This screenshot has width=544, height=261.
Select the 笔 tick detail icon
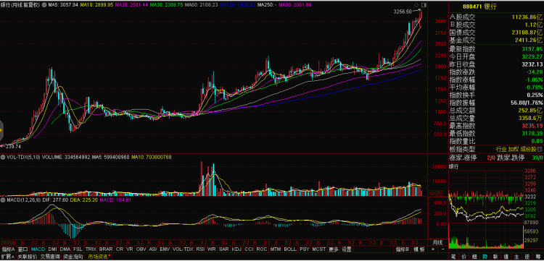pyautogui.click(x=453, y=257)
